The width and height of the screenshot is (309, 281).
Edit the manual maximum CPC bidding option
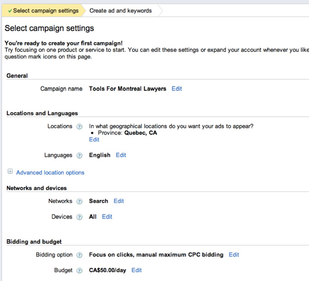234,255
